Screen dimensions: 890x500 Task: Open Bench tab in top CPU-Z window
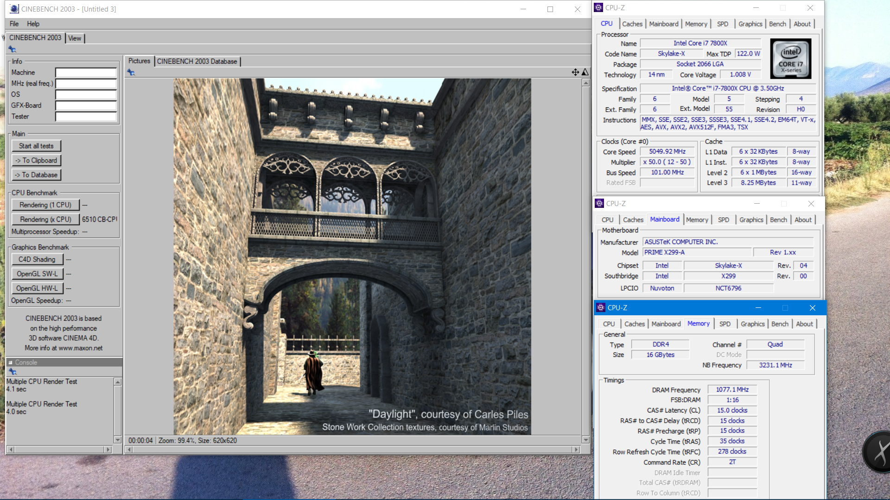(x=777, y=24)
